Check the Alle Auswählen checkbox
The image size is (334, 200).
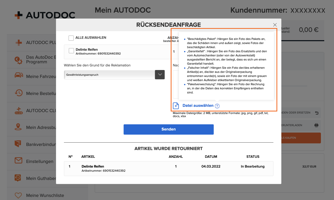coord(71,38)
